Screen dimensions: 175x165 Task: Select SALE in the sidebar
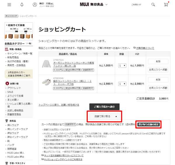(x=10, y=92)
